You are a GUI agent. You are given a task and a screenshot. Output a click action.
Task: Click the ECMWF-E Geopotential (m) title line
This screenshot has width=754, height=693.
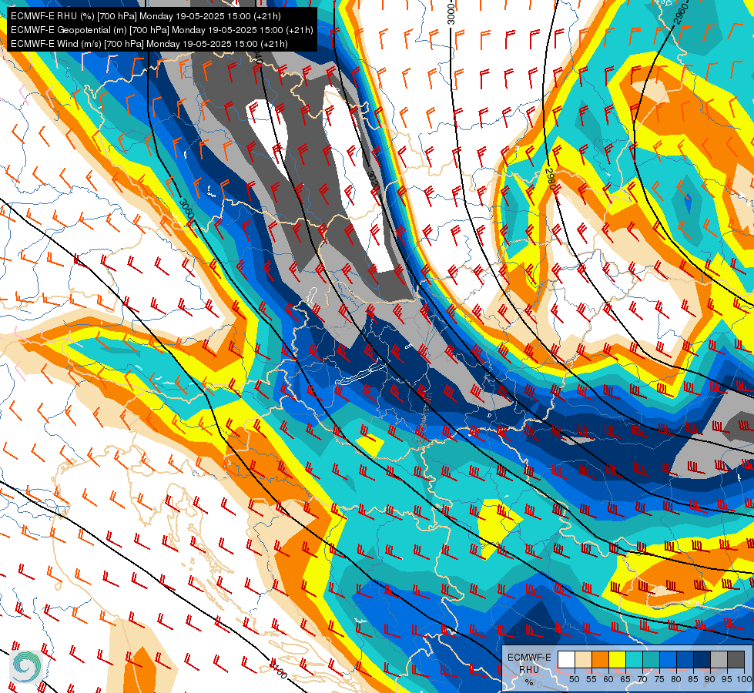162,30
